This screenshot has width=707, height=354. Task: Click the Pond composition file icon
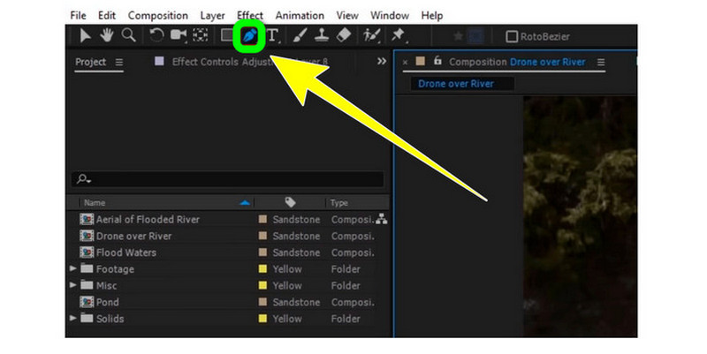coord(87,302)
